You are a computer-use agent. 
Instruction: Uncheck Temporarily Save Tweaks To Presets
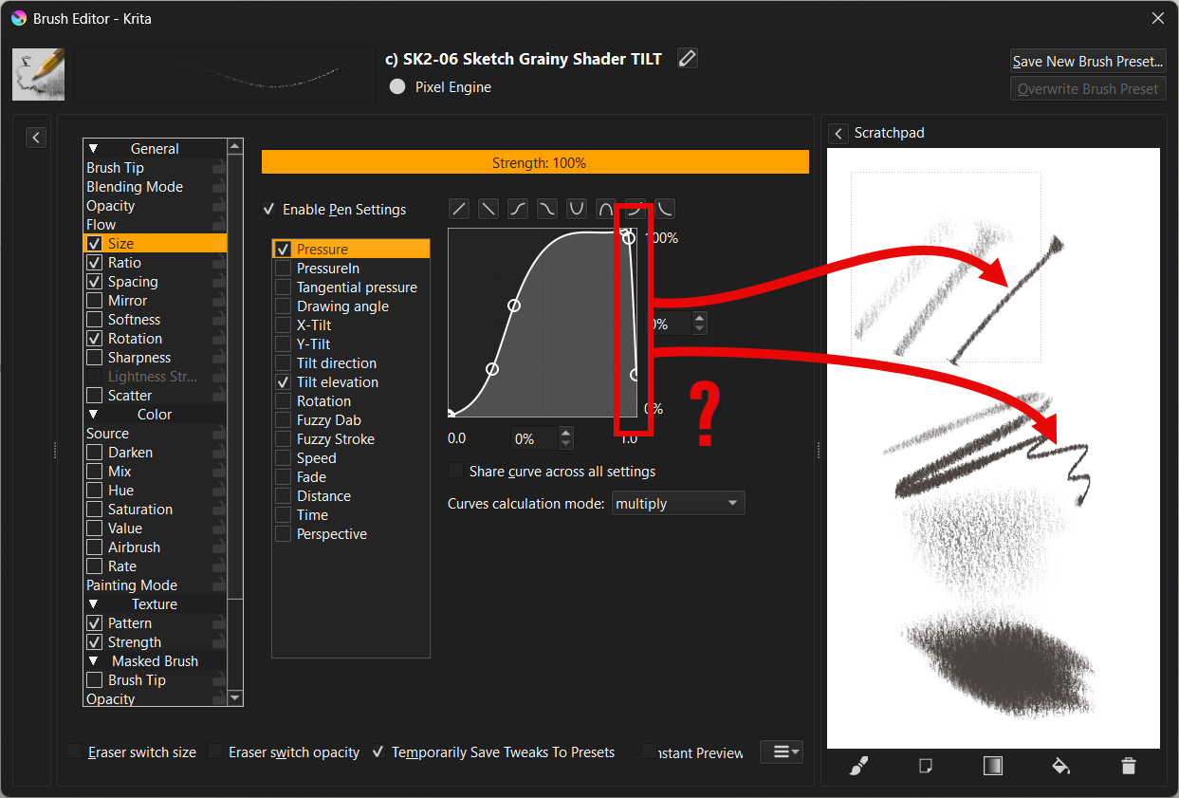[x=378, y=752]
